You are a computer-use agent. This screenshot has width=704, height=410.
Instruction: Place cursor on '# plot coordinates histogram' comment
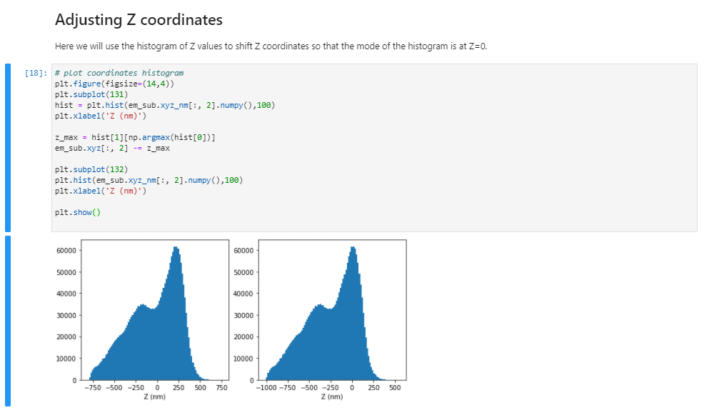pos(119,73)
